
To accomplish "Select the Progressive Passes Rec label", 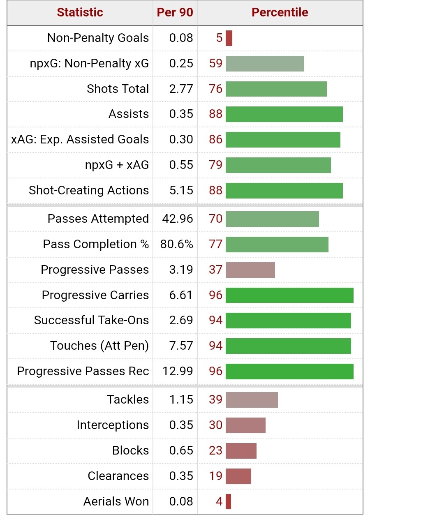I will tap(83, 371).
